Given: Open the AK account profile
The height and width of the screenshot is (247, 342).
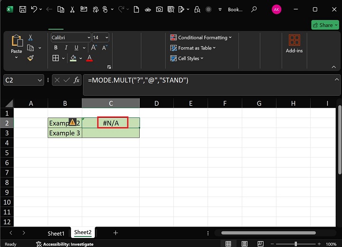Looking at the screenshot, I should (x=276, y=10).
